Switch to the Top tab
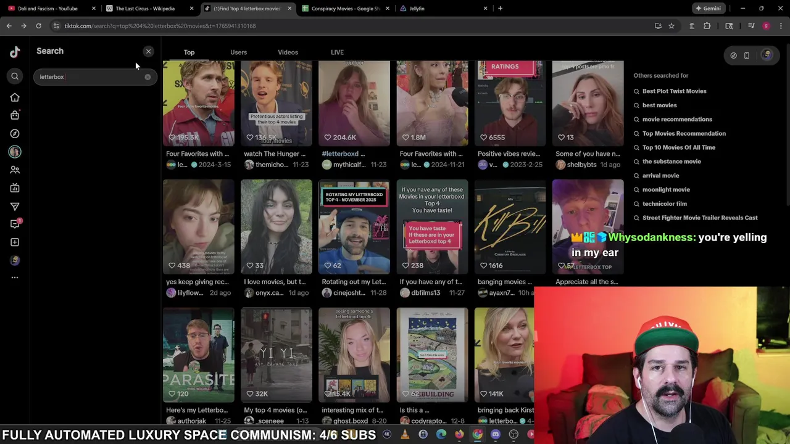The width and height of the screenshot is (790, 444). point(189,52)
